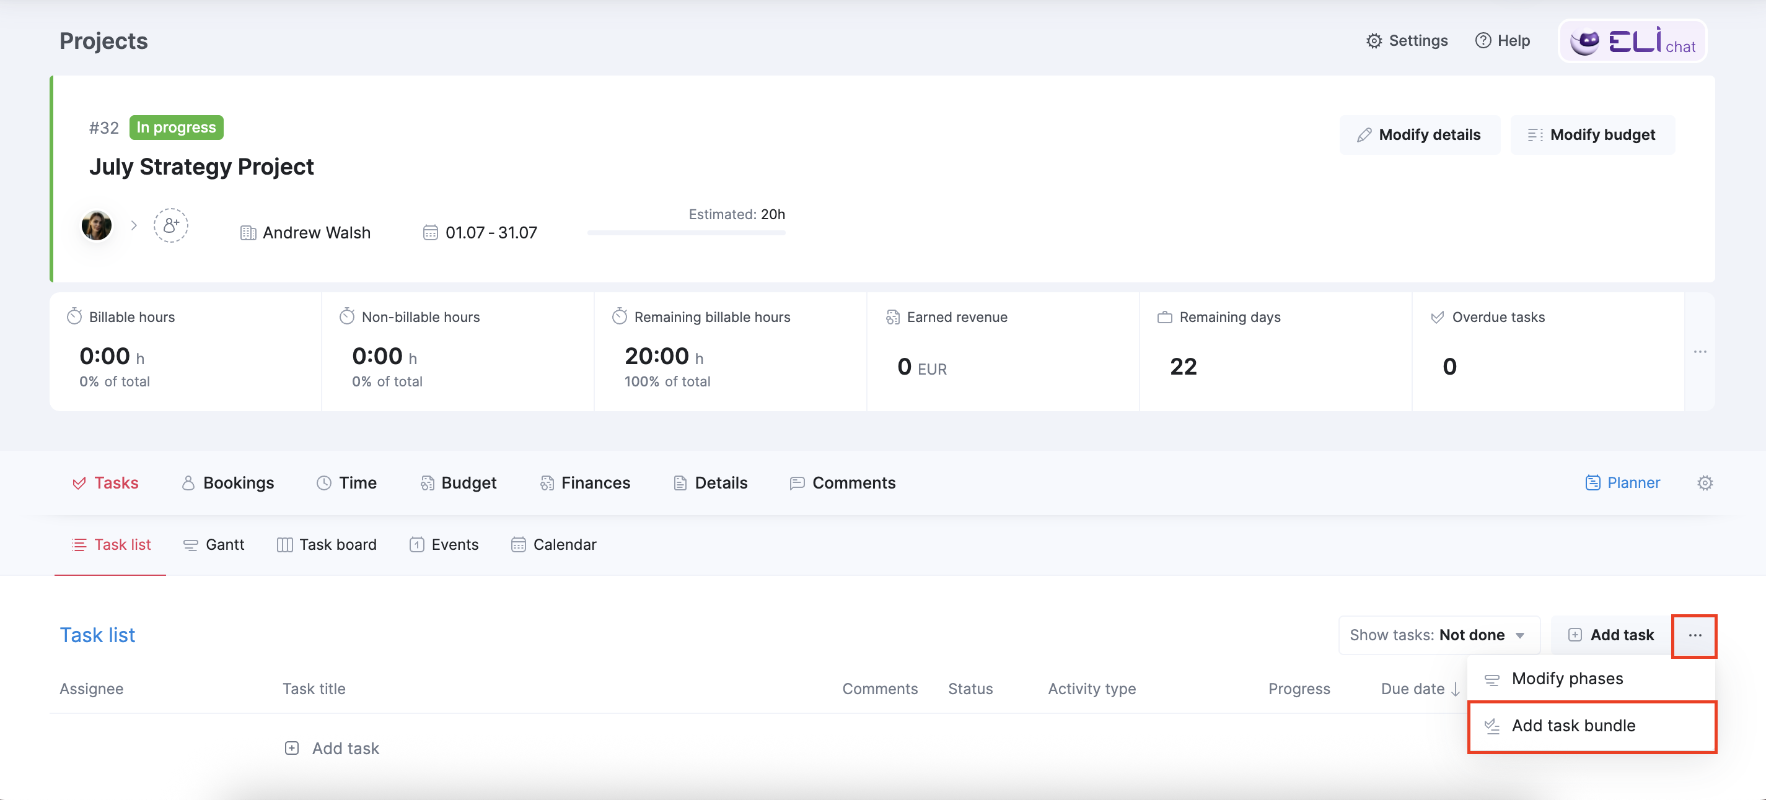Click the building icon beside Andrew Walsh
Screen dimensions: 1766x800
(247, 233)
